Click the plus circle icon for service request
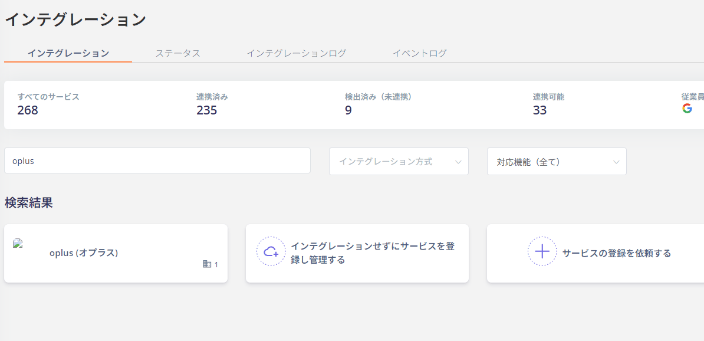 pyautogui.click(x=542, y=251)
